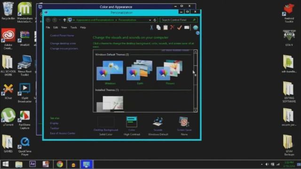This screenshot has height=169, width=301.
Task: Open the Help menu
Action: [83, 28]
